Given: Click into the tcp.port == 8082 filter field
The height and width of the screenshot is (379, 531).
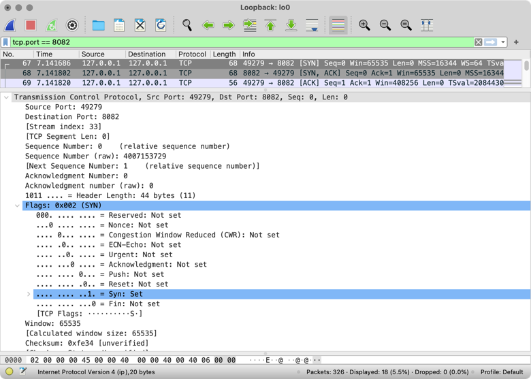Looking at the screenshot, I should (x=242, y=42).
